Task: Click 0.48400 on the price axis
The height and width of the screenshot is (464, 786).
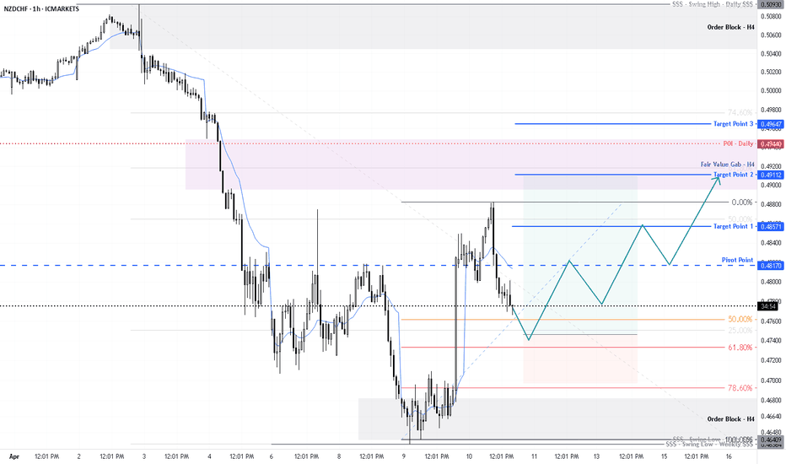Action: click(771, 243)
